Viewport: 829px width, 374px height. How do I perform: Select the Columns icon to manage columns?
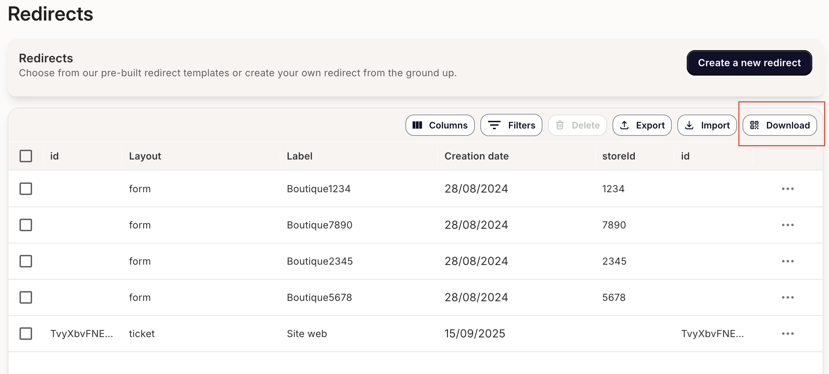(x=418, y=125)
